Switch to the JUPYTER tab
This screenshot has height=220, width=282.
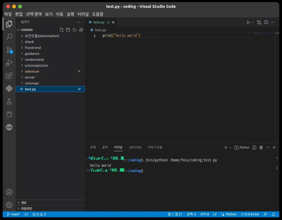(135, 147)
